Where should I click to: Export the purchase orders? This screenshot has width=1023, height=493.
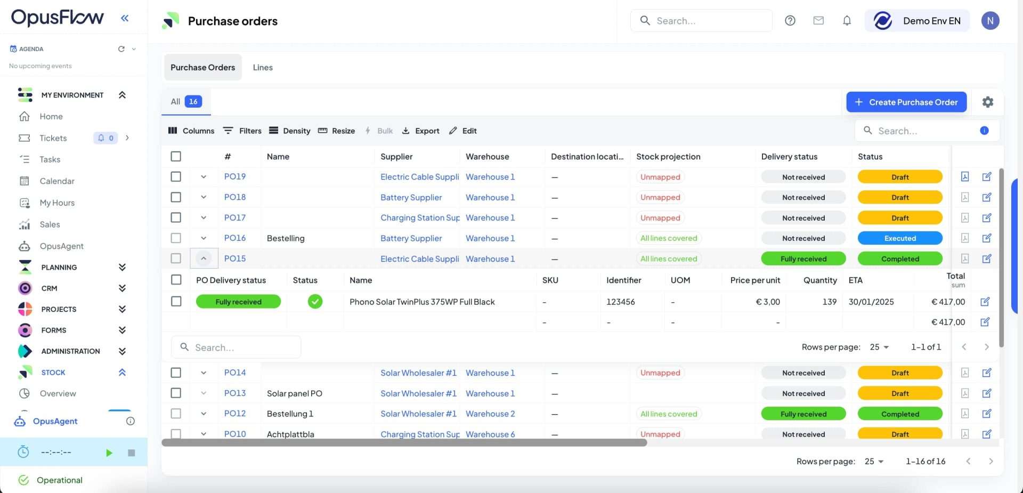[420, 131]
